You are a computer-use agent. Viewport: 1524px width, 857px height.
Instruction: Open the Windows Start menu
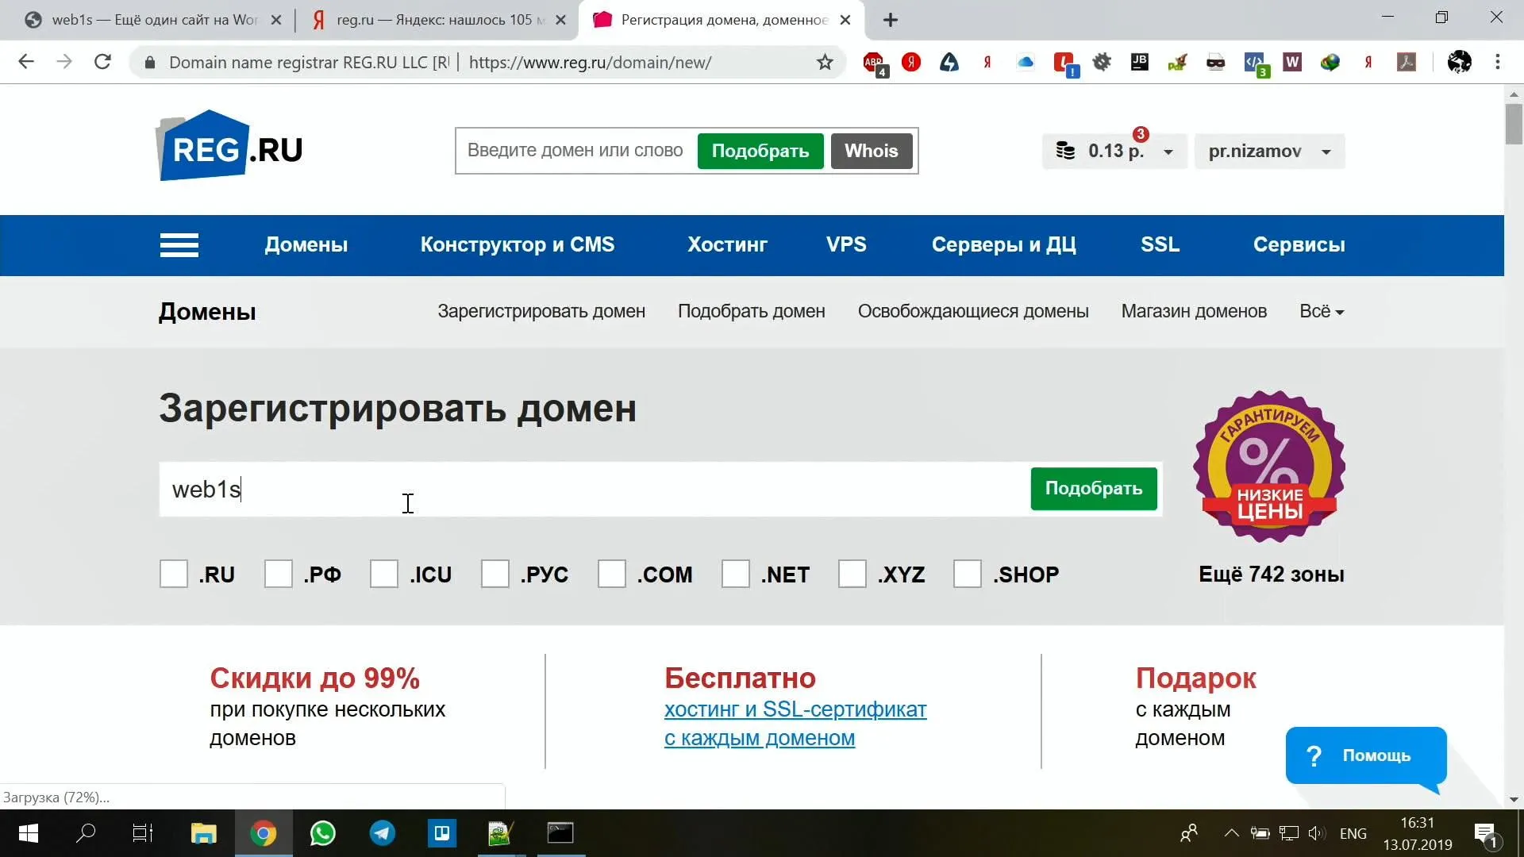(x=29, y=833)
